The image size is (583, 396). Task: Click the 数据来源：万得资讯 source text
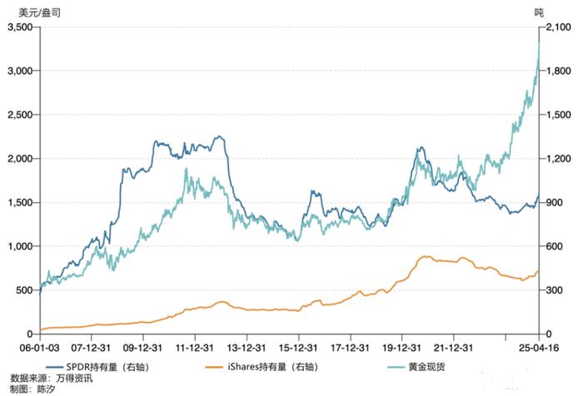pos(52,379)
